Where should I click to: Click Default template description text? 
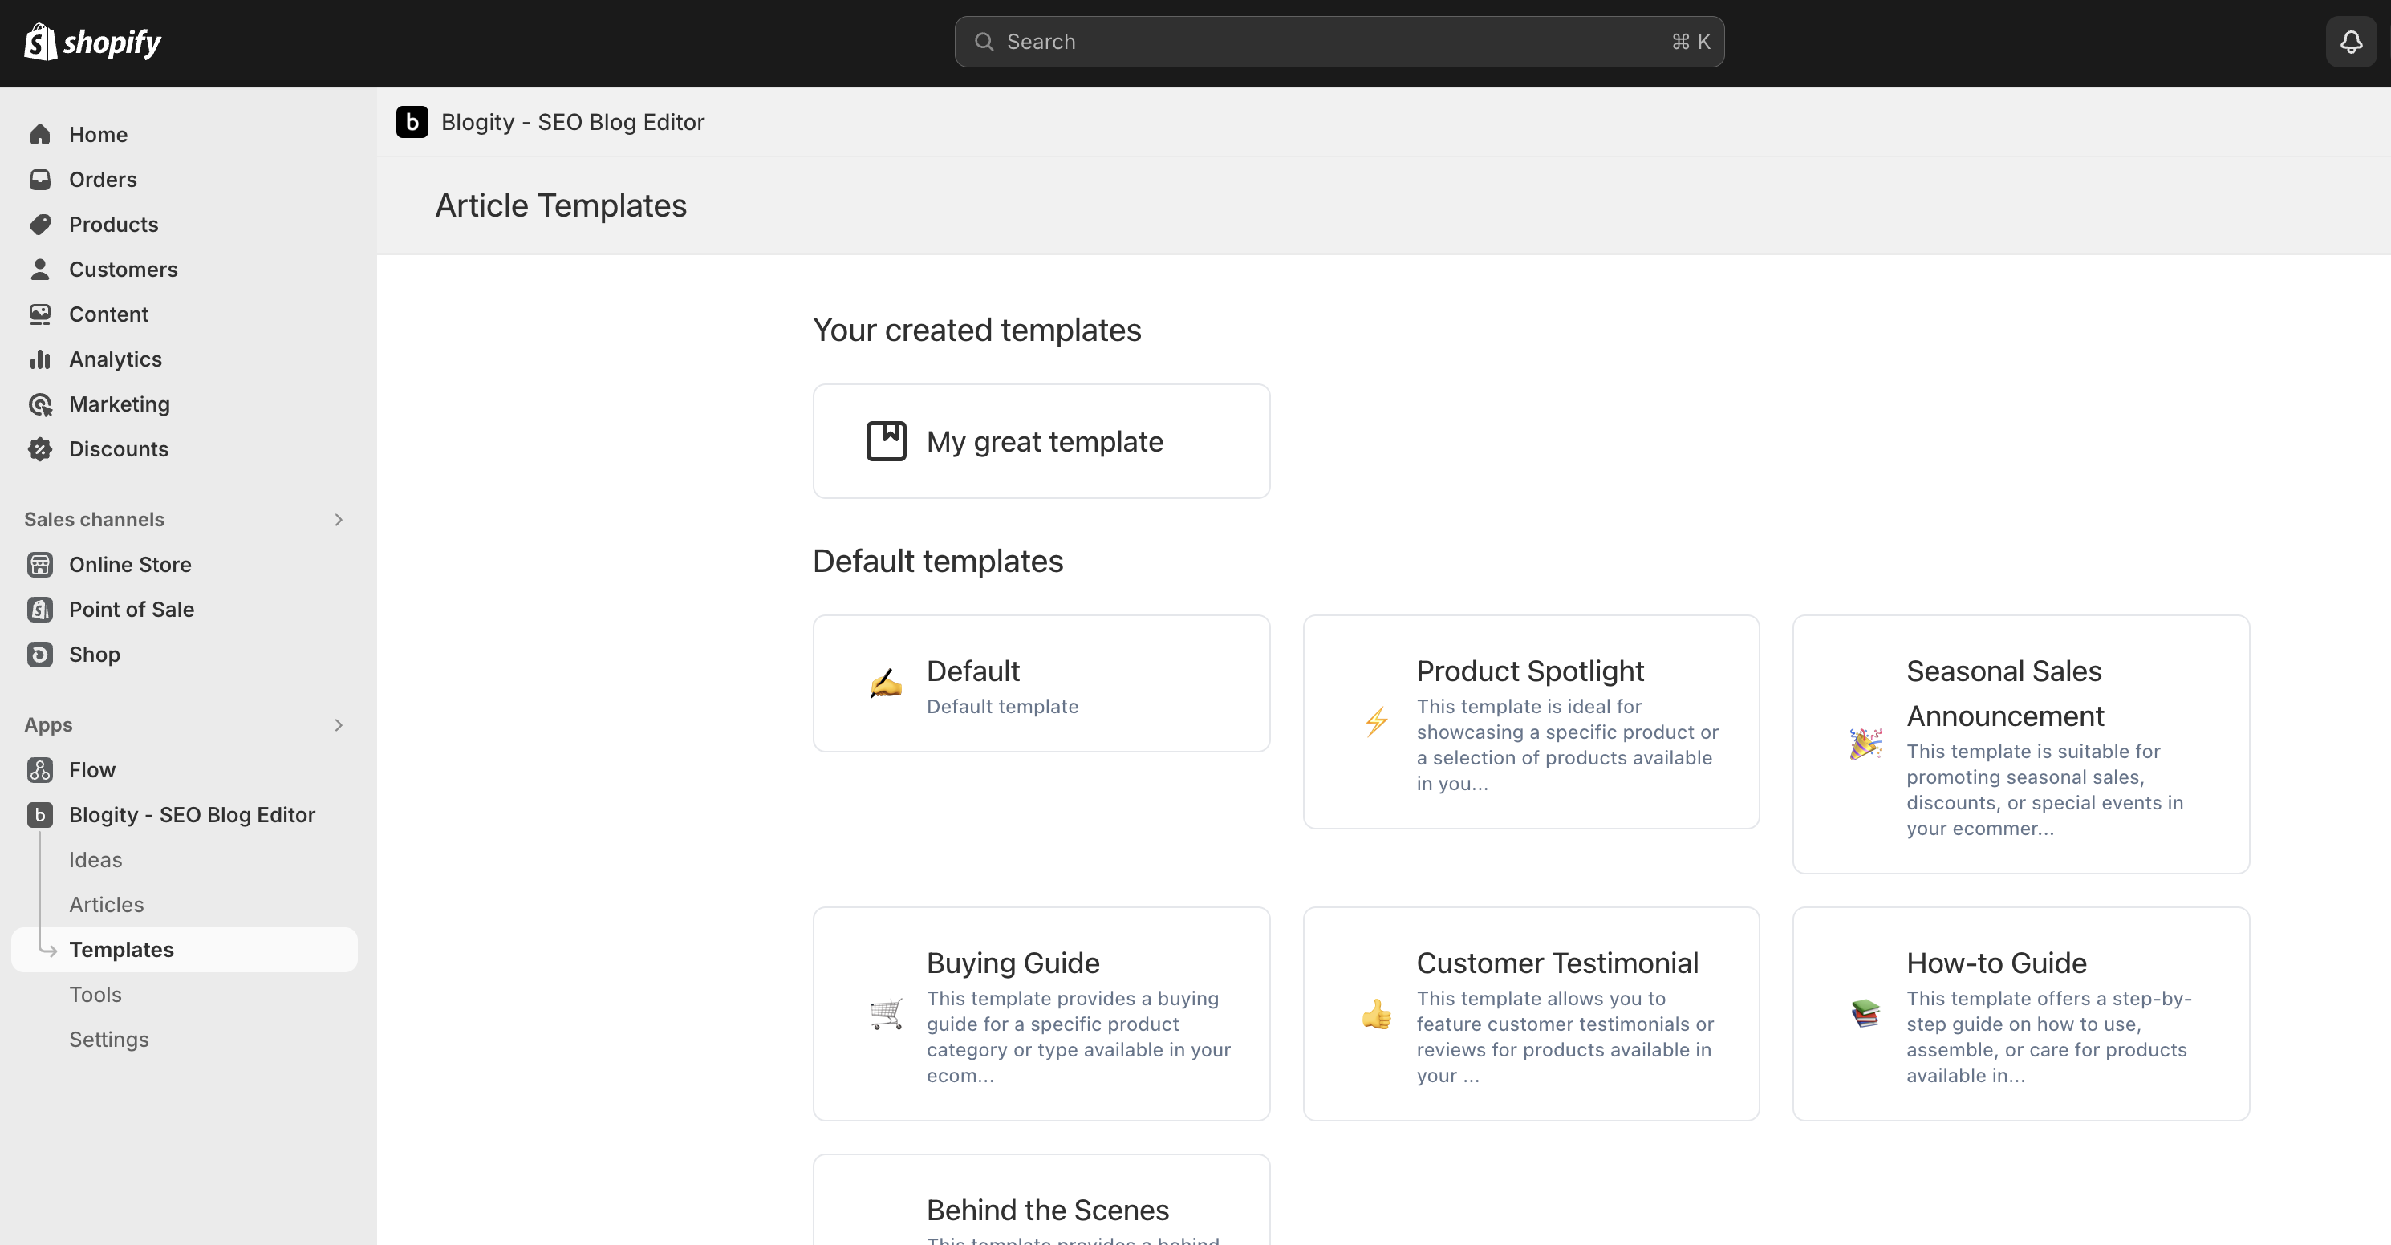pos(1002,706)
